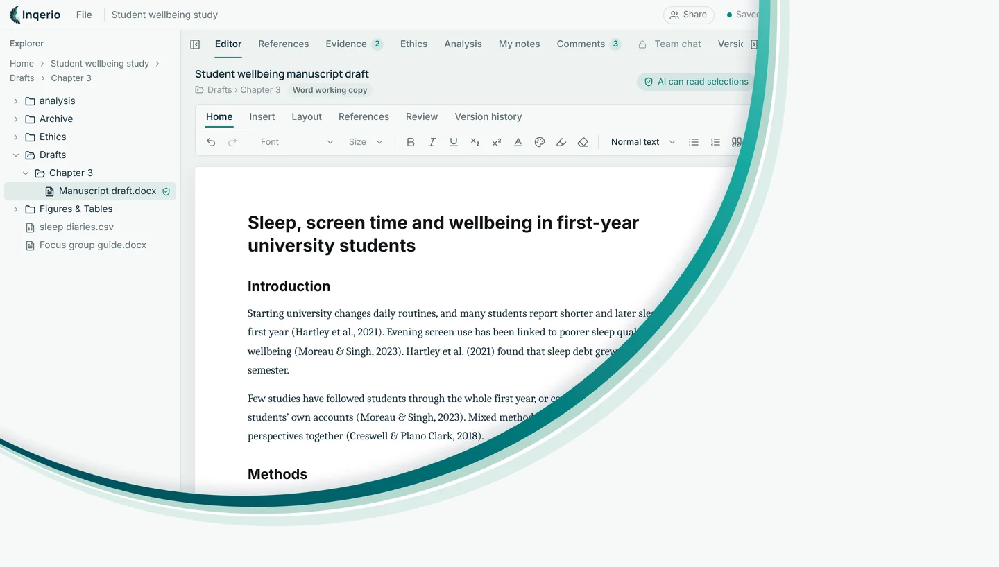
Task: Click the Inqerio logo
Action: pos(35,15)
